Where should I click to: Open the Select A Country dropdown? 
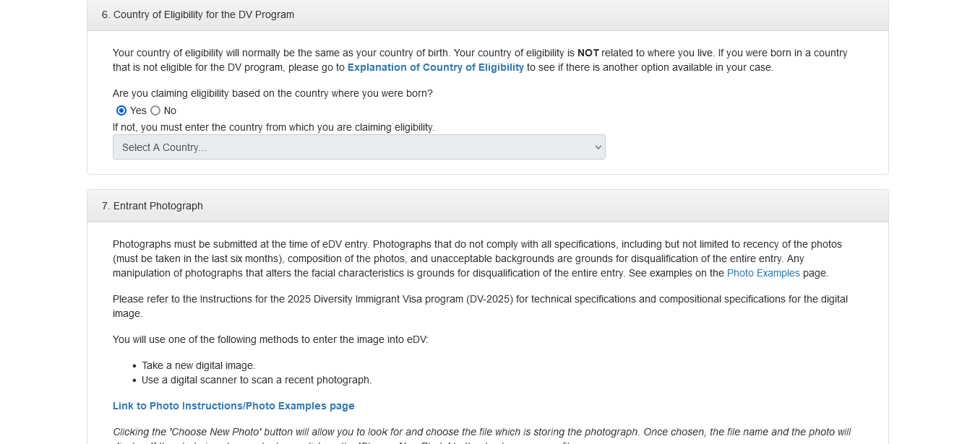(358, 147)
